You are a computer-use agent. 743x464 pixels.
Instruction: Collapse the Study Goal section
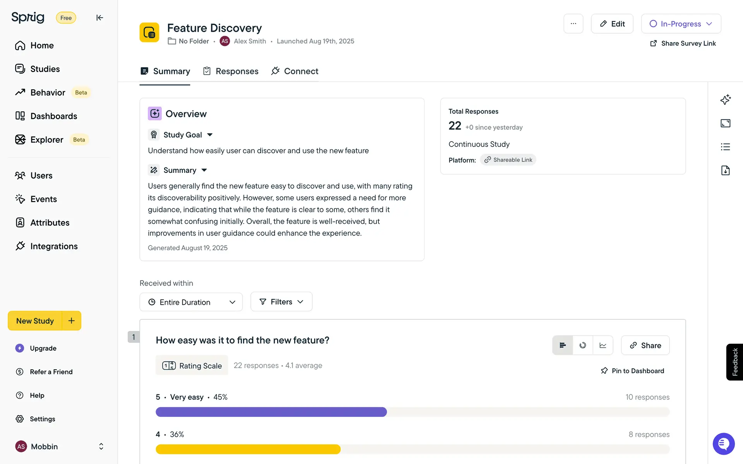210,135
